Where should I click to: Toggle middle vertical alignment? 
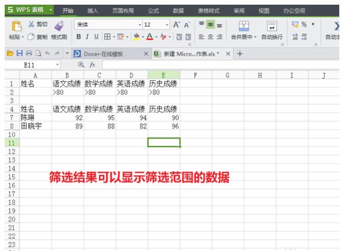(210, 24)
